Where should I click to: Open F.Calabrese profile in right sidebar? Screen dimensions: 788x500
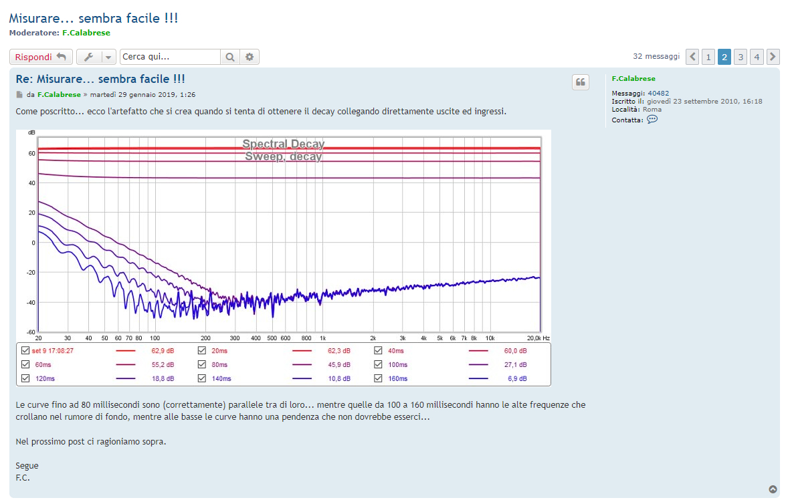[x=633, y=78]
